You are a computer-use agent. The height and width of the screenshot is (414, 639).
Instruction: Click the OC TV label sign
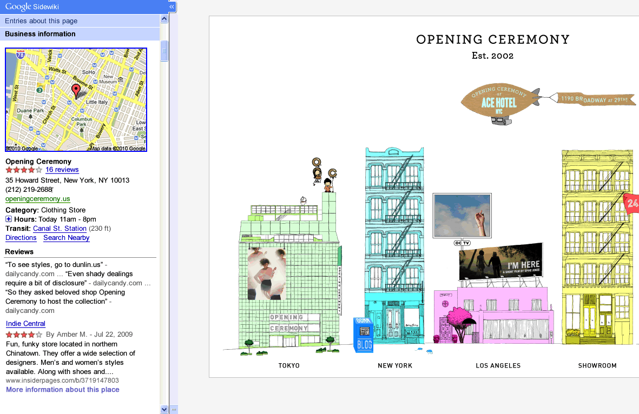[x=462, y=243]
